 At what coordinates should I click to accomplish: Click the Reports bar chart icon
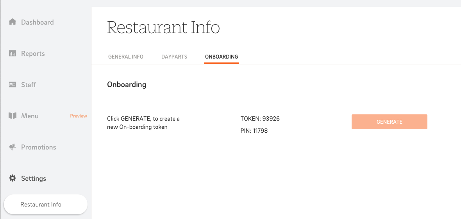(x=13, y=53)
